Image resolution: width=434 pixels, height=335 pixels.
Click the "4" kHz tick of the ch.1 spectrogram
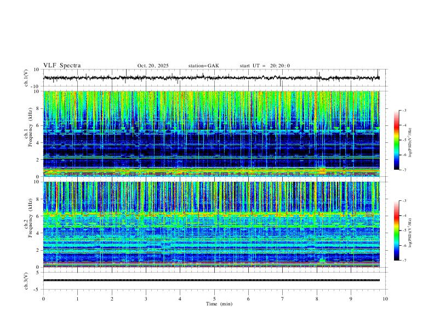click(x=39, y=143)
